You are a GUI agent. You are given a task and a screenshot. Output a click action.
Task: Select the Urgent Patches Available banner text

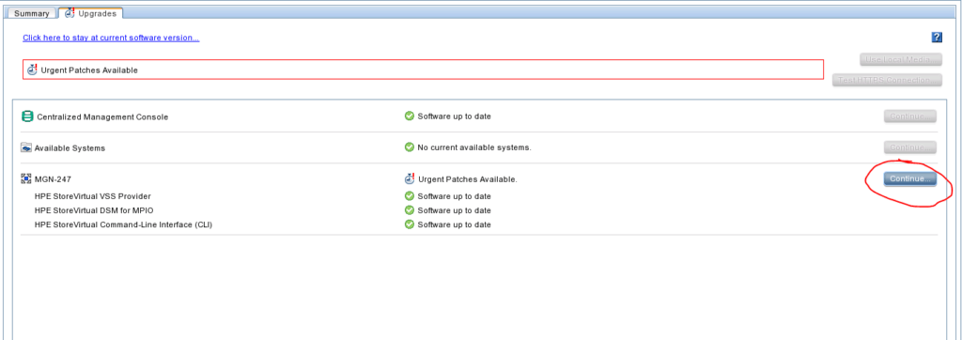click(x=89, y=70)
